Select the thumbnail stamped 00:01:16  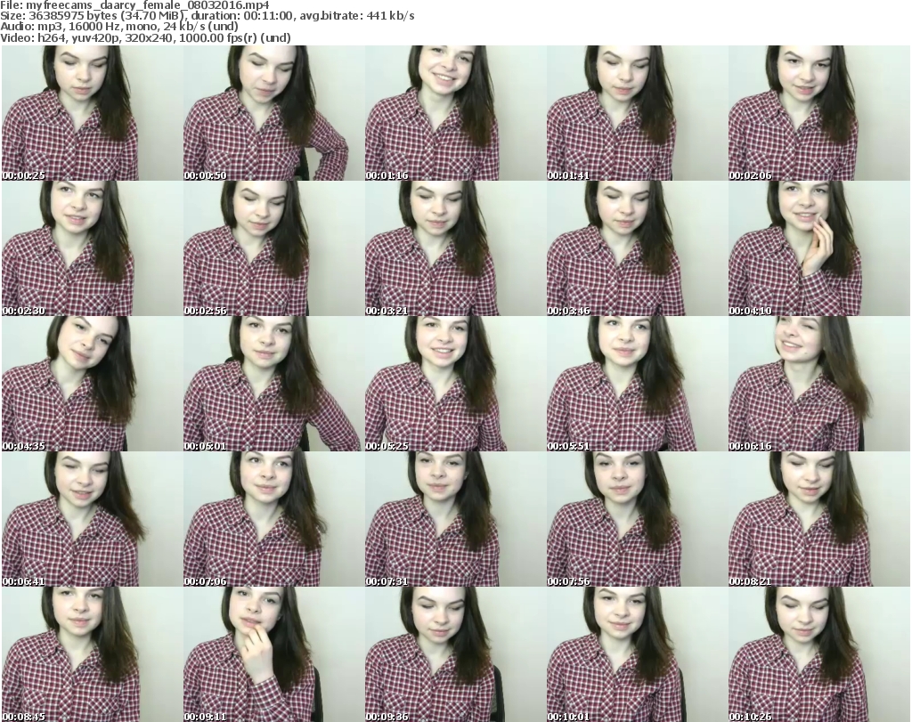(x=455, y=113)
